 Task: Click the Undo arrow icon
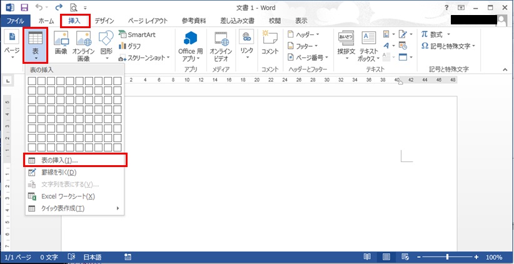pyautogui.click(x=39, y=8)
